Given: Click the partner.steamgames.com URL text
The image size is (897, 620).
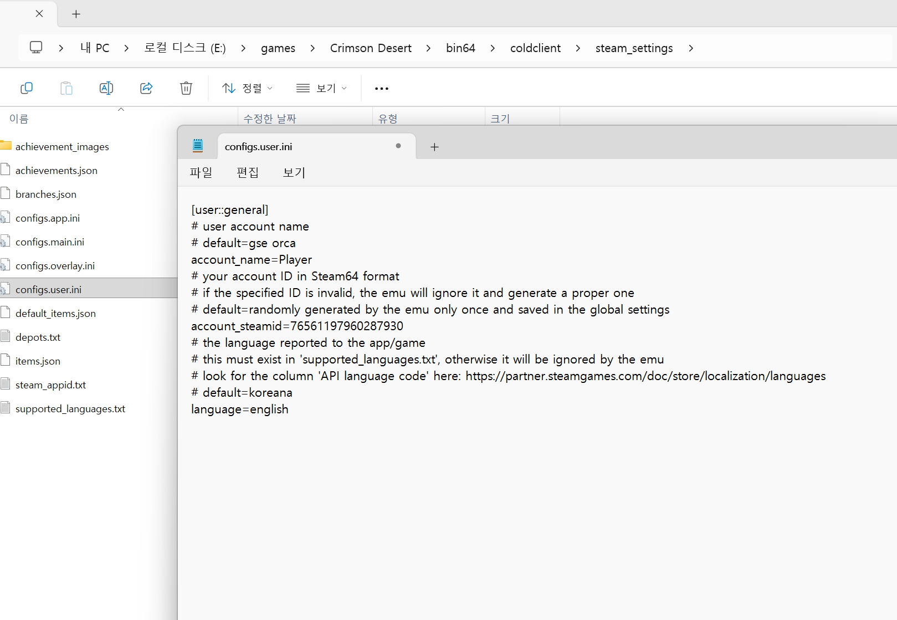Looking at the screenshot, I should point(645,376).
